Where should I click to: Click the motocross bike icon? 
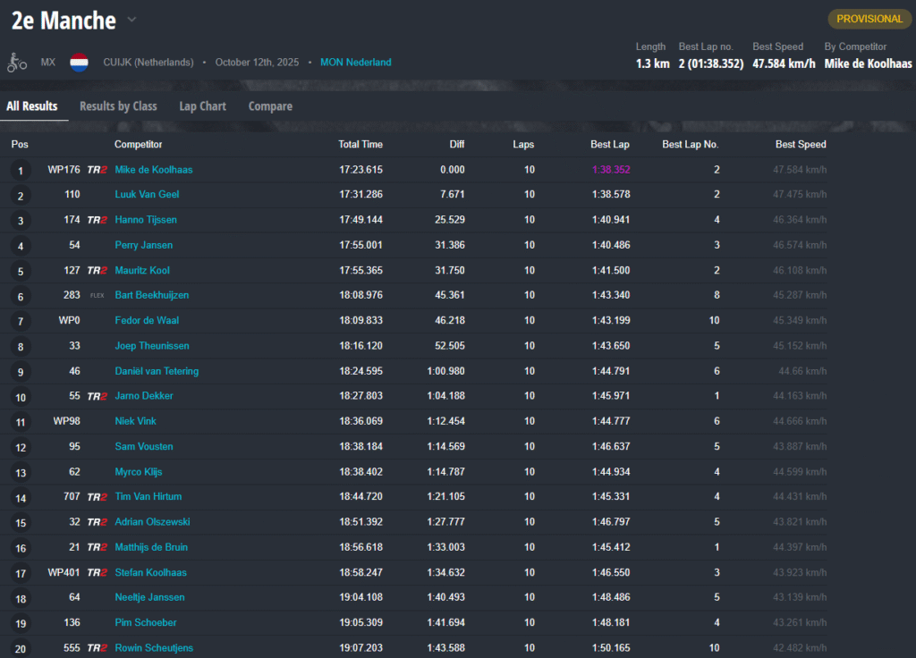tap(17, 63)
